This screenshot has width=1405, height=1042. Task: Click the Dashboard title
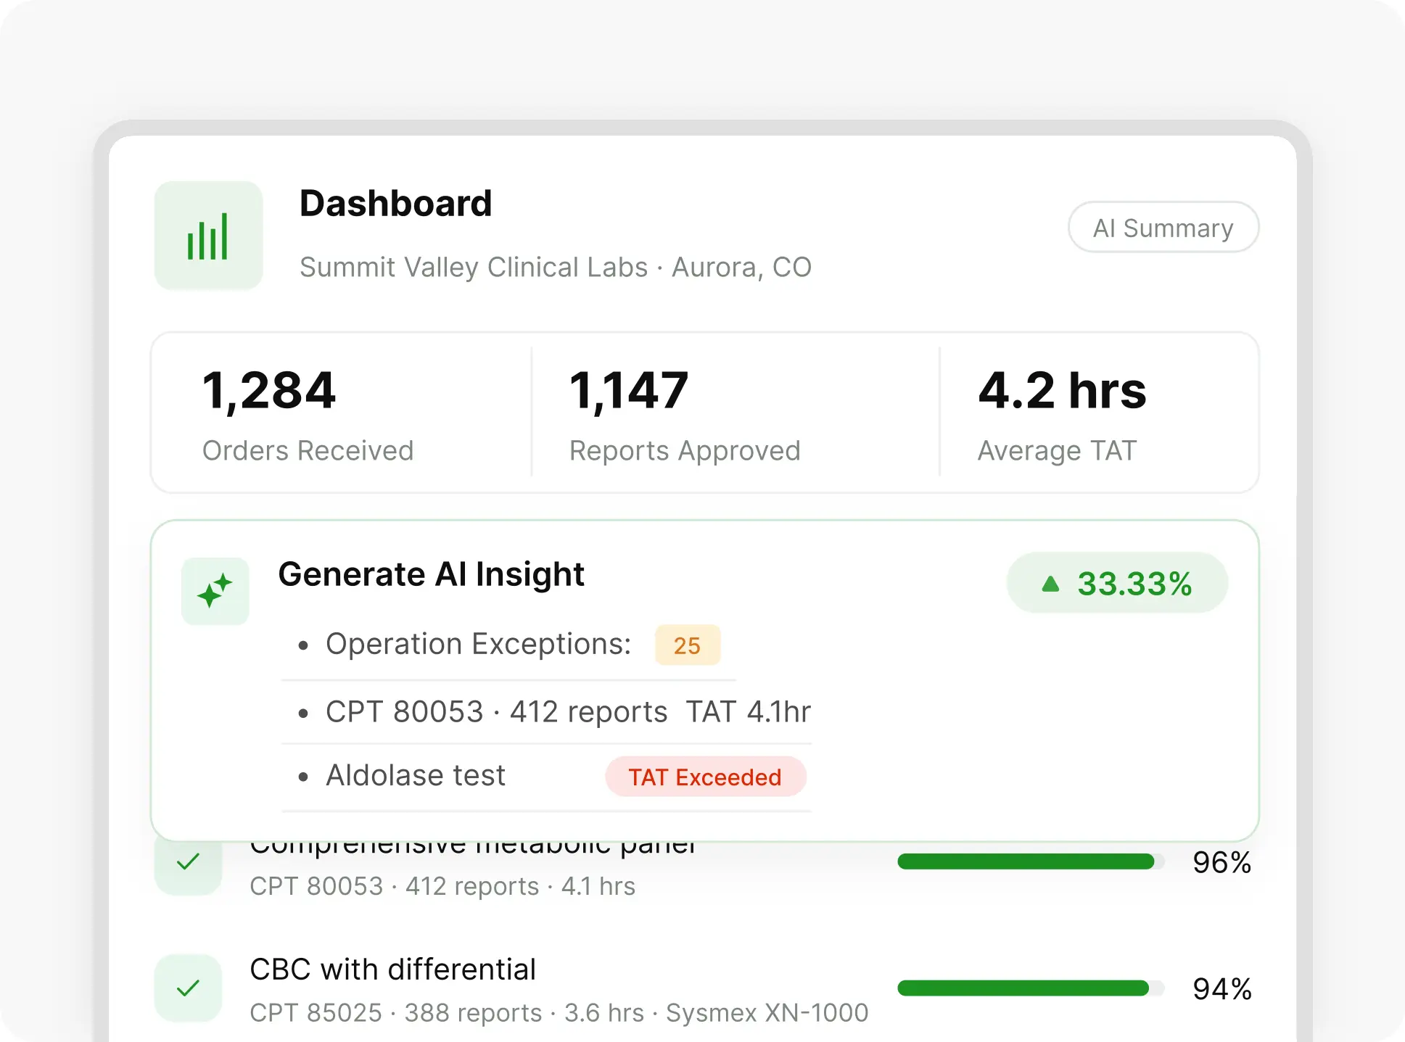coord(395,203)
